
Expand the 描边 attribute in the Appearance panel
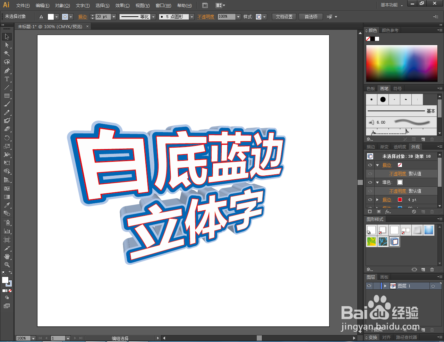pos(377,200)
